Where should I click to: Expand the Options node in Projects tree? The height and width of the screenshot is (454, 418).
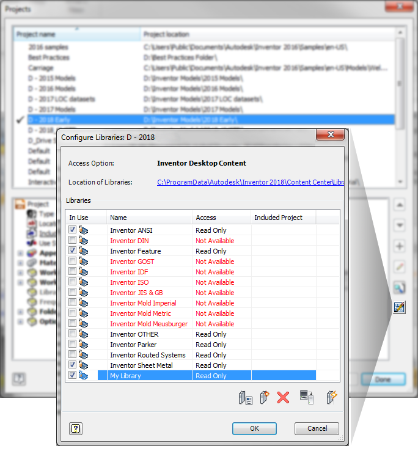coord(20,321)
